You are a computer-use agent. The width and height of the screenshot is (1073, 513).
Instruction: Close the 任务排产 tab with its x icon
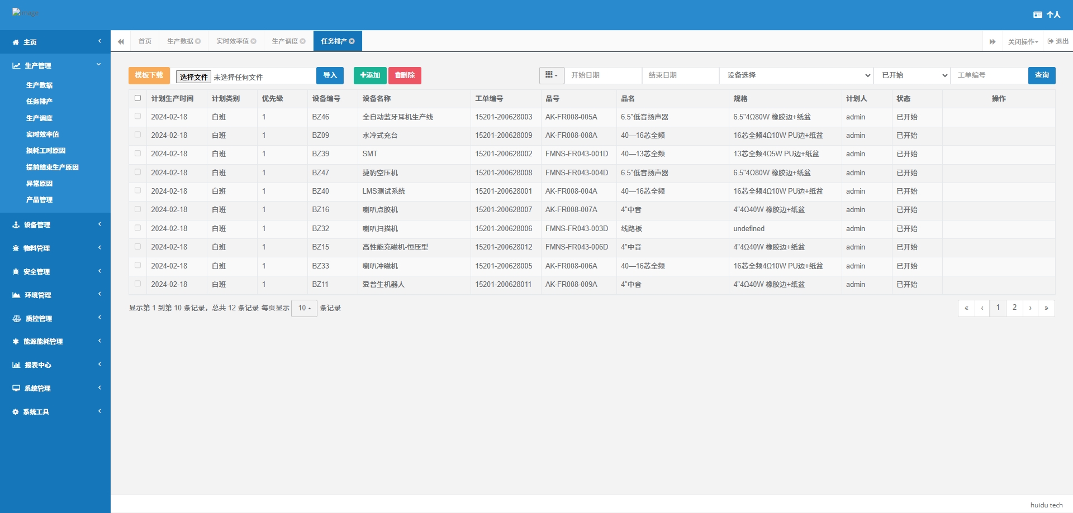[x=352, y=41]
